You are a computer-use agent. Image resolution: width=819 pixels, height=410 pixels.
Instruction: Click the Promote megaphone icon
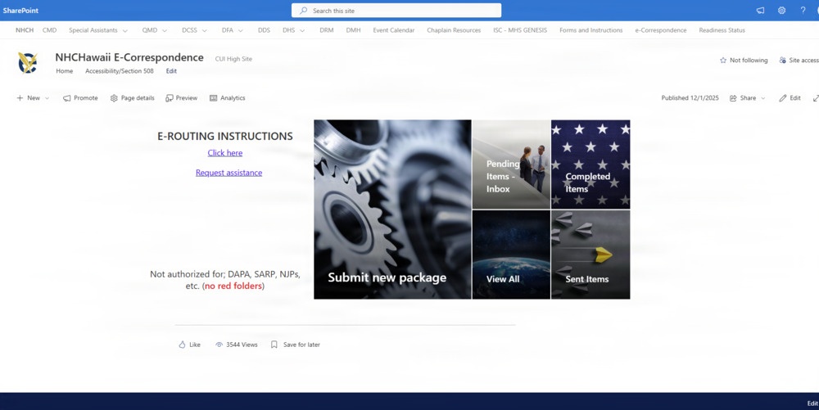click(x=67, y=98)
